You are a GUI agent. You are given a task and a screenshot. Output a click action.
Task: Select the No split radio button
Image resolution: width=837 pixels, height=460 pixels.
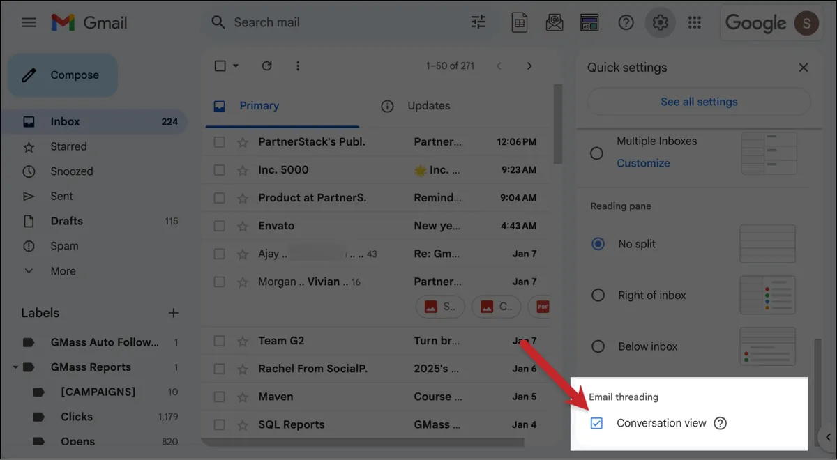(598, 244)
